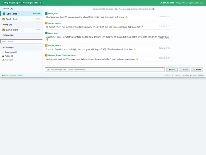Click the 'Offline' status next to Gamer_Dave

point(37,29)
